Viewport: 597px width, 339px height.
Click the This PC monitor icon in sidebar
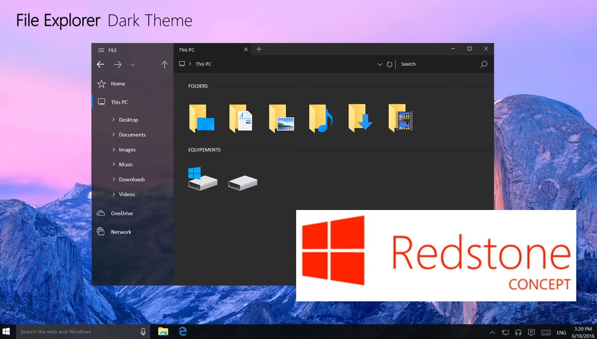coord(101,102)
